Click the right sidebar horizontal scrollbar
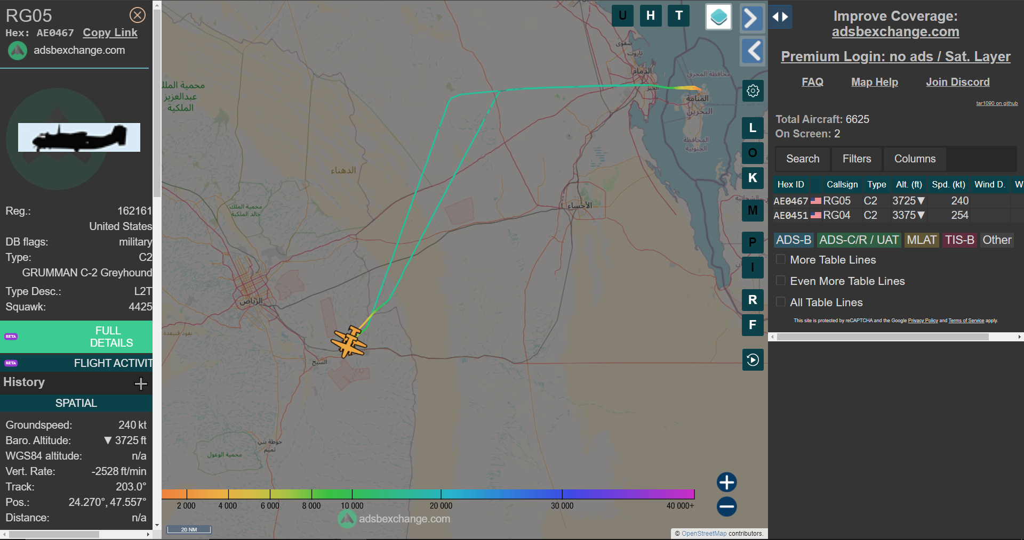Viewport: 1024px width, 540px height. click(883, 337)
